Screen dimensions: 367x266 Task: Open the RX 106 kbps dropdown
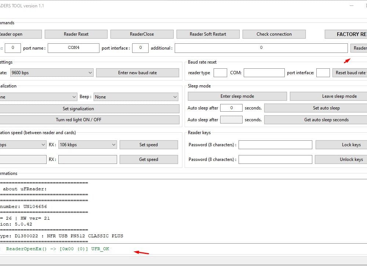[88, 145]
